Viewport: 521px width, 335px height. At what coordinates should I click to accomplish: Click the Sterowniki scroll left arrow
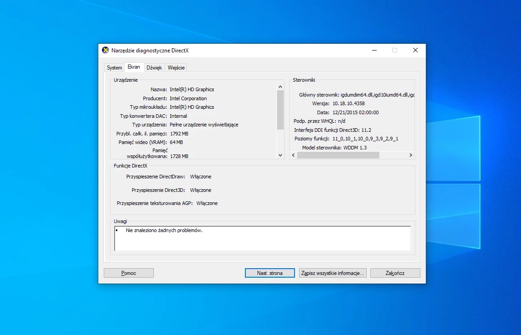tap(293, 155)
